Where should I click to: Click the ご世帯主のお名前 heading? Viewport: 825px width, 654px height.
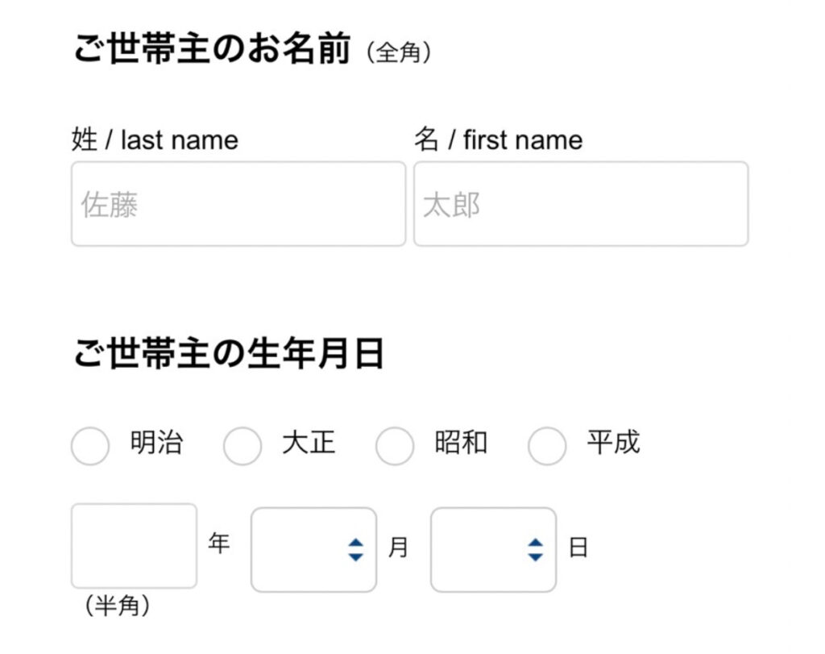213,50
